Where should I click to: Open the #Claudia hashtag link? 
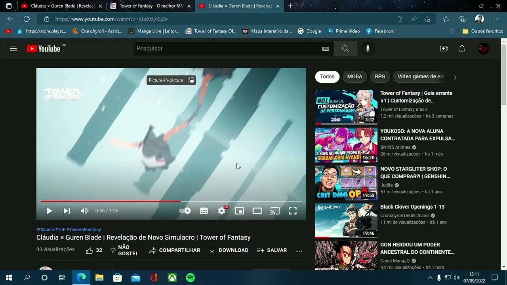[45, 230]
